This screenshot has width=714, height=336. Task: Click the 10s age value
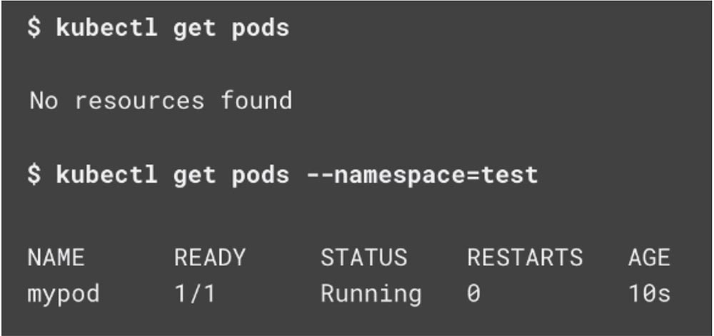click(x=649, y=293)
